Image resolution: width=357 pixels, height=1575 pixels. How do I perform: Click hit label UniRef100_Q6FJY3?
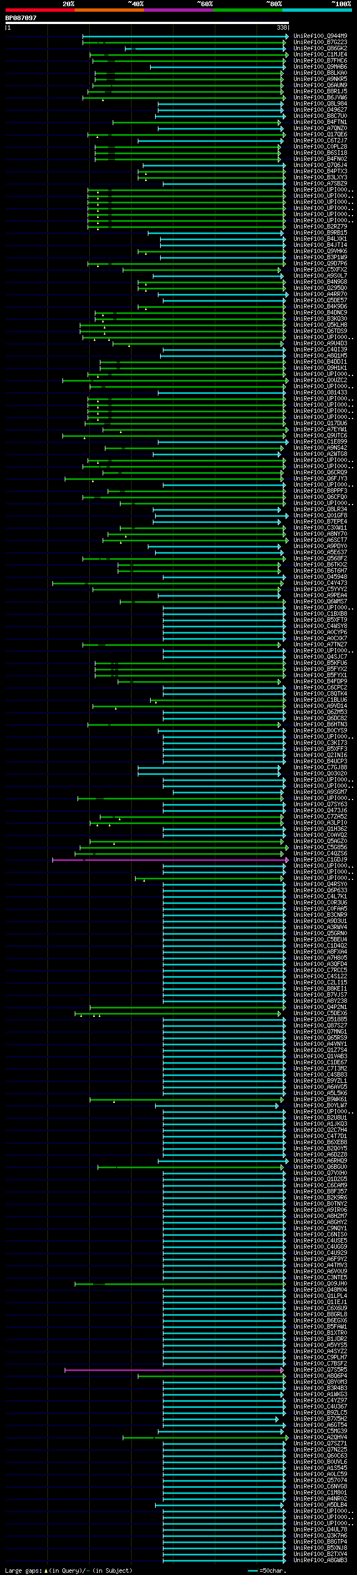(320, 478)
